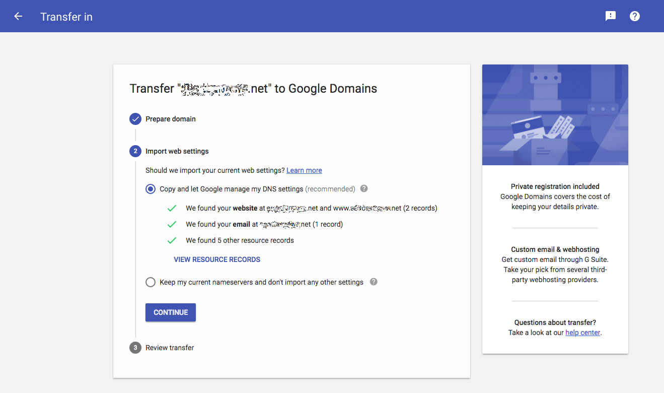Open the help question mark in header
The width and height of the screenshot is (664, 393).
point(635,16)
